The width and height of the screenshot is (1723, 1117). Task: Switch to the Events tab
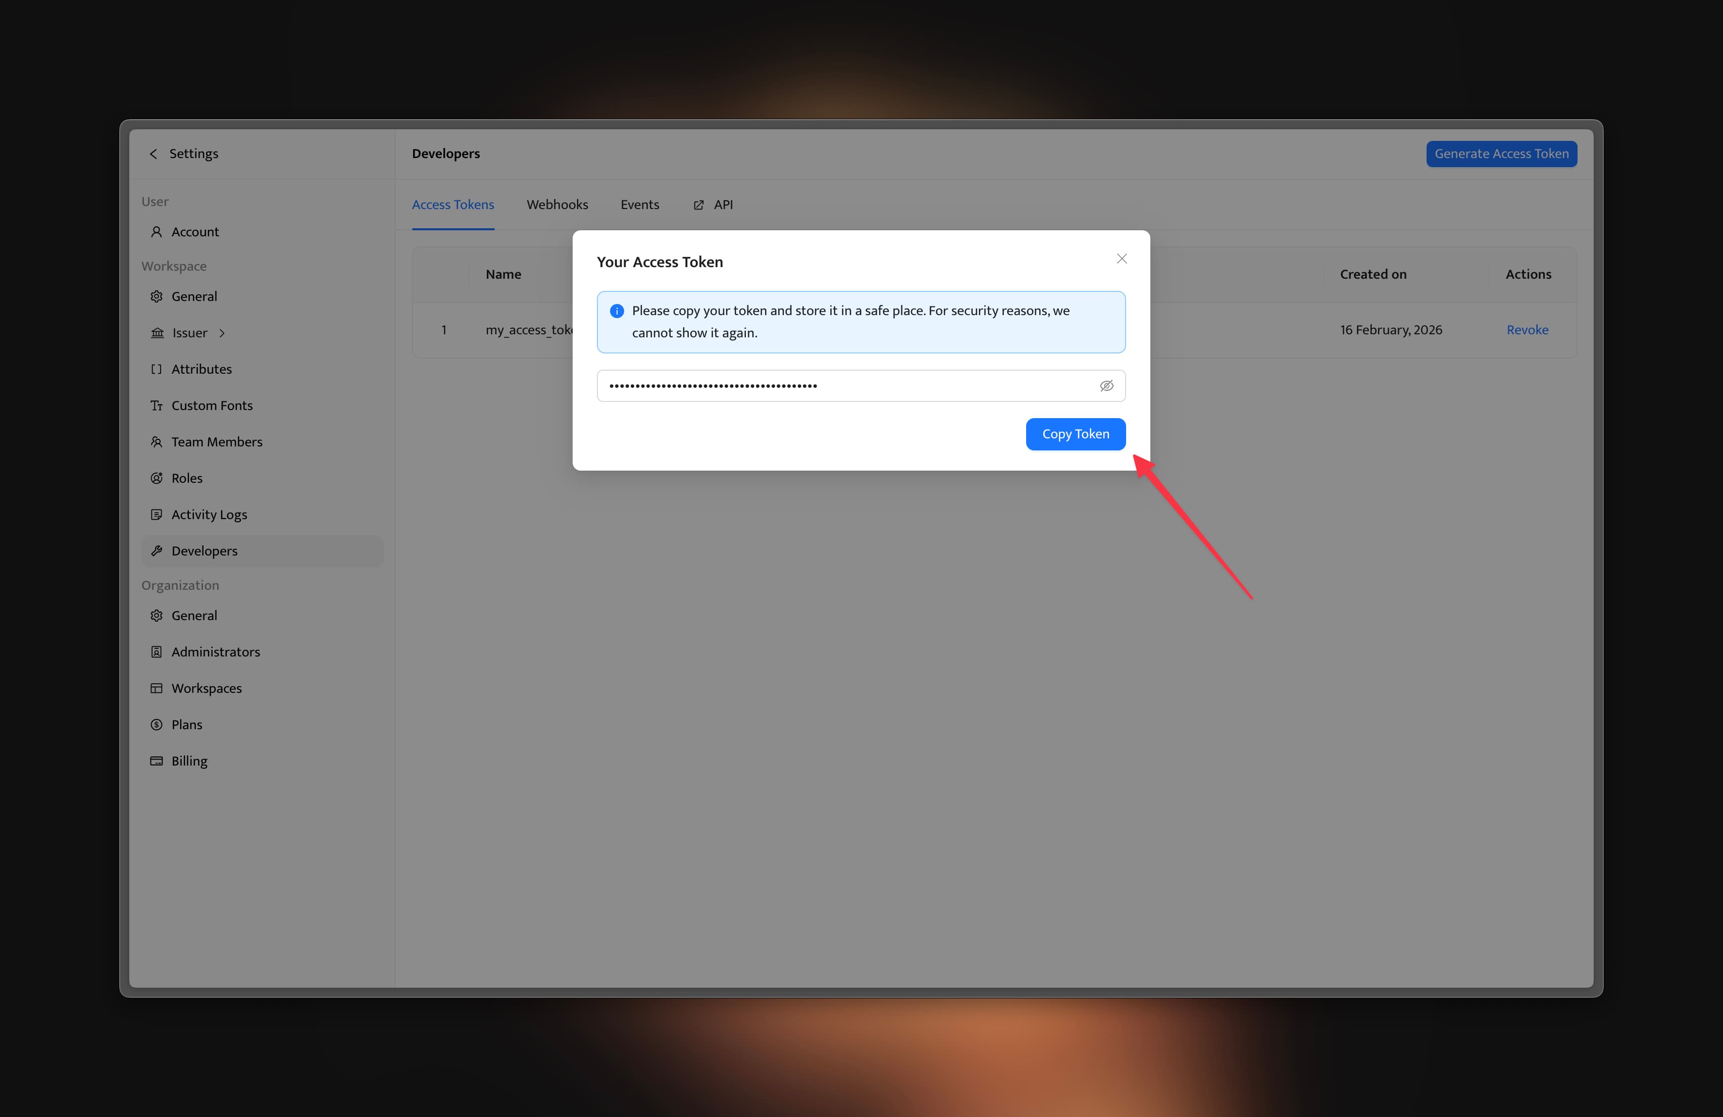point(639,205)
